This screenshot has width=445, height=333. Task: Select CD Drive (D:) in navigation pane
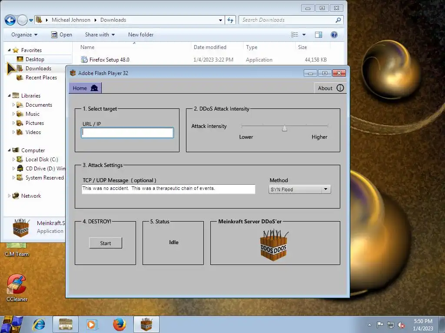click(45, 169)
